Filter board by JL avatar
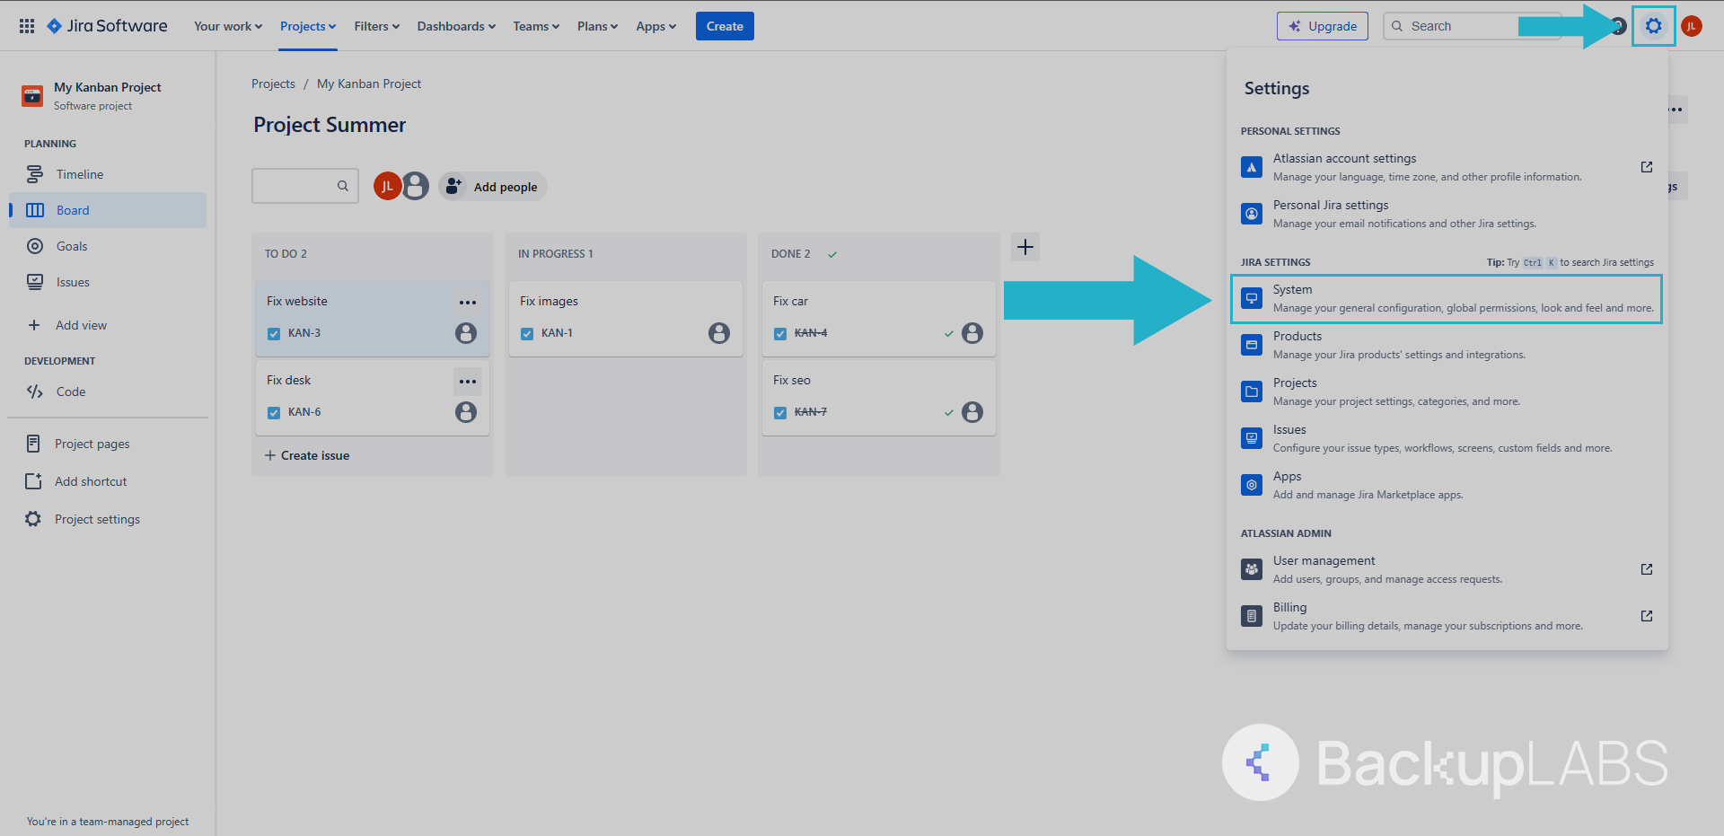Viewport: 1724px width, 836px height. point(386,186)
